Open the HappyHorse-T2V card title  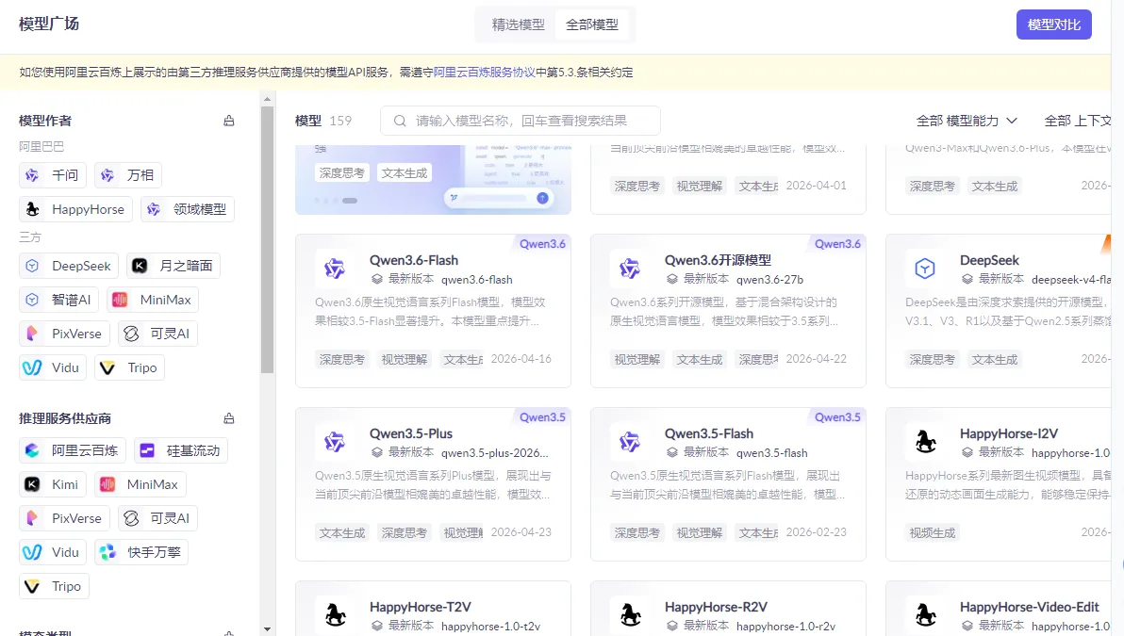tap(420, 607)
